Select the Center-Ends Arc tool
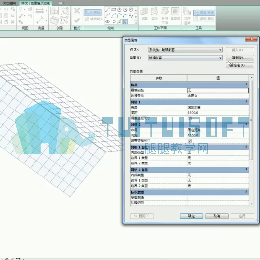260x260 pixels. coord(113,16)
